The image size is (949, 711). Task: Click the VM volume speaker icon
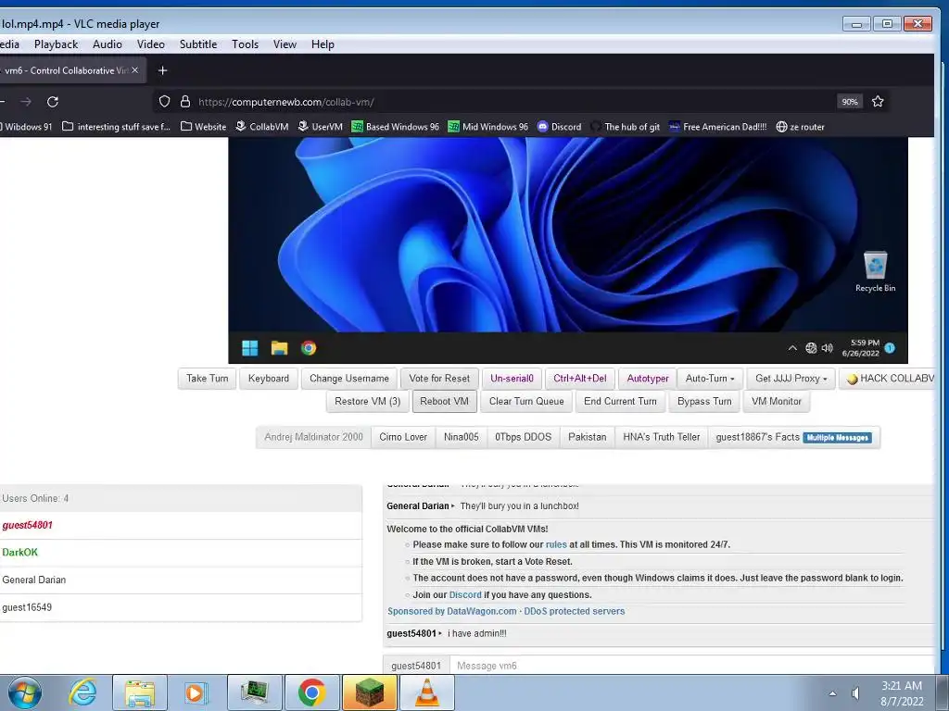tap(828, 348)
